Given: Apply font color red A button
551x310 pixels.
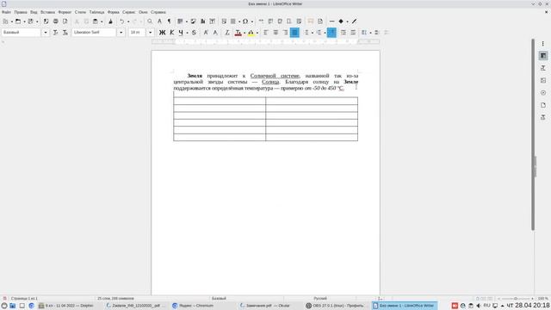Looking at the screenshot, I should tap(238, 33).
